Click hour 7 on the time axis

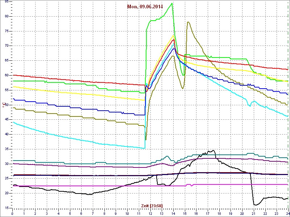[x=93, y=213]
